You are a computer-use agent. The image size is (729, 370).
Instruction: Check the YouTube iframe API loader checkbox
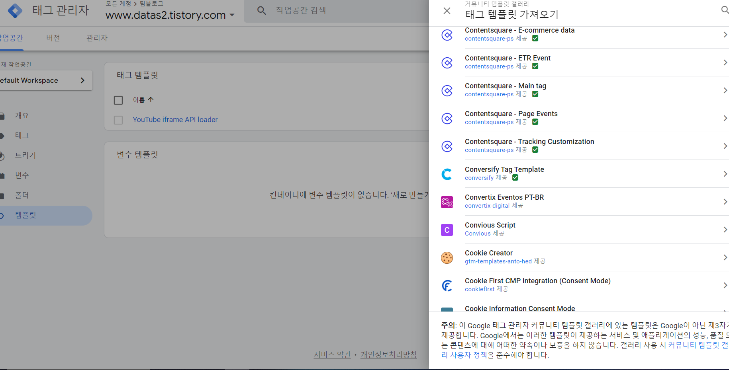[118, 120]
